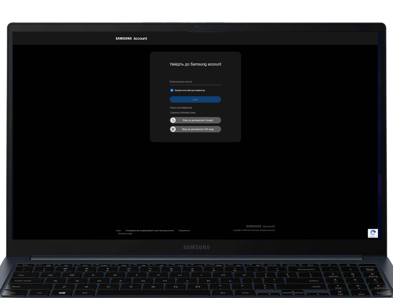Click the webcam lens above the screen
Viewport: 393px width, 298px height.
(x=196, y=27)
